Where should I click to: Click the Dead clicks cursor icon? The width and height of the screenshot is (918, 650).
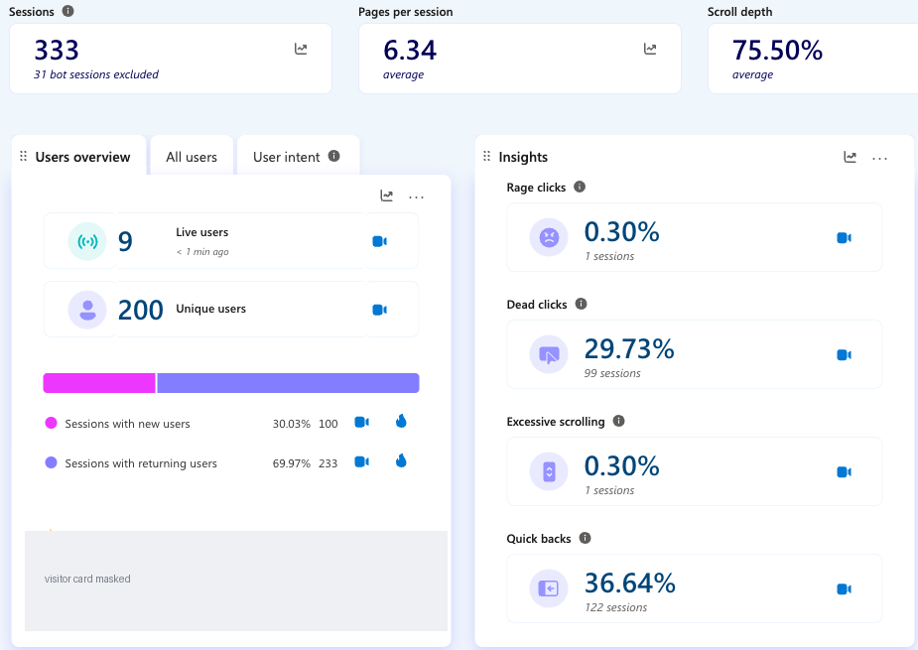pos(549,354)
